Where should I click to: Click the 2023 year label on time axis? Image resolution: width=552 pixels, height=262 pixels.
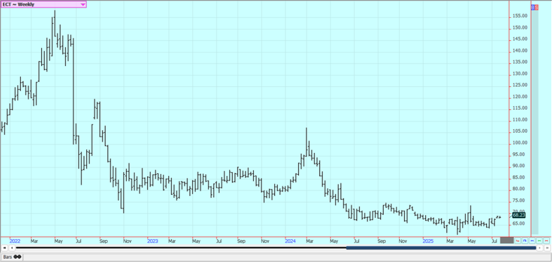(x=153, y=241)
